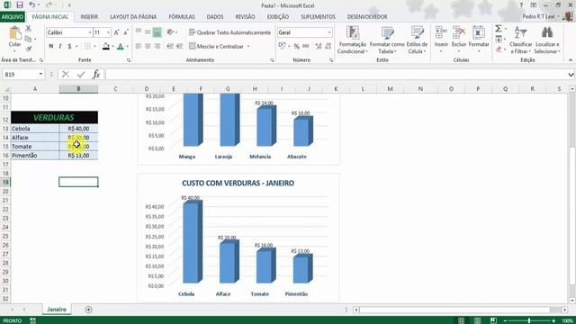Viewport: 576px width, 324px height.
Task: Click the text orientation icon
Action: 170,32
